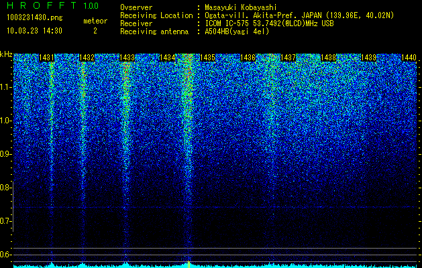The image size is (422, 268).
Task: Click the Receiving antenna field label
Action: coord(154,31)
